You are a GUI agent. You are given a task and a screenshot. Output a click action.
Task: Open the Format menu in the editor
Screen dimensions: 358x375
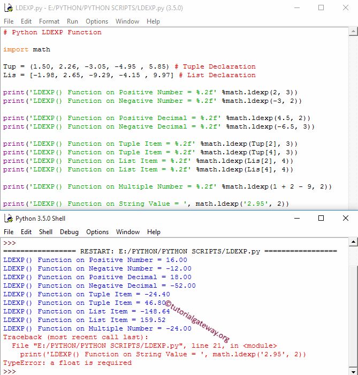[x=49, y=21]
